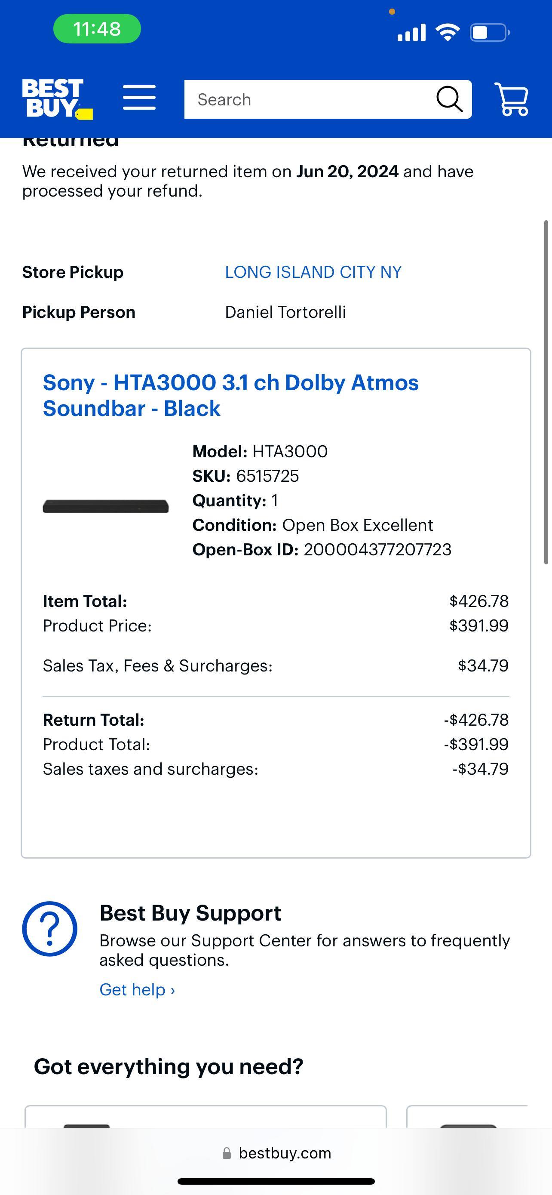This screenshot has width=552, height=1195.
Task: Click the page scrollbar on the right edge
Action: (x=546, y=392)
